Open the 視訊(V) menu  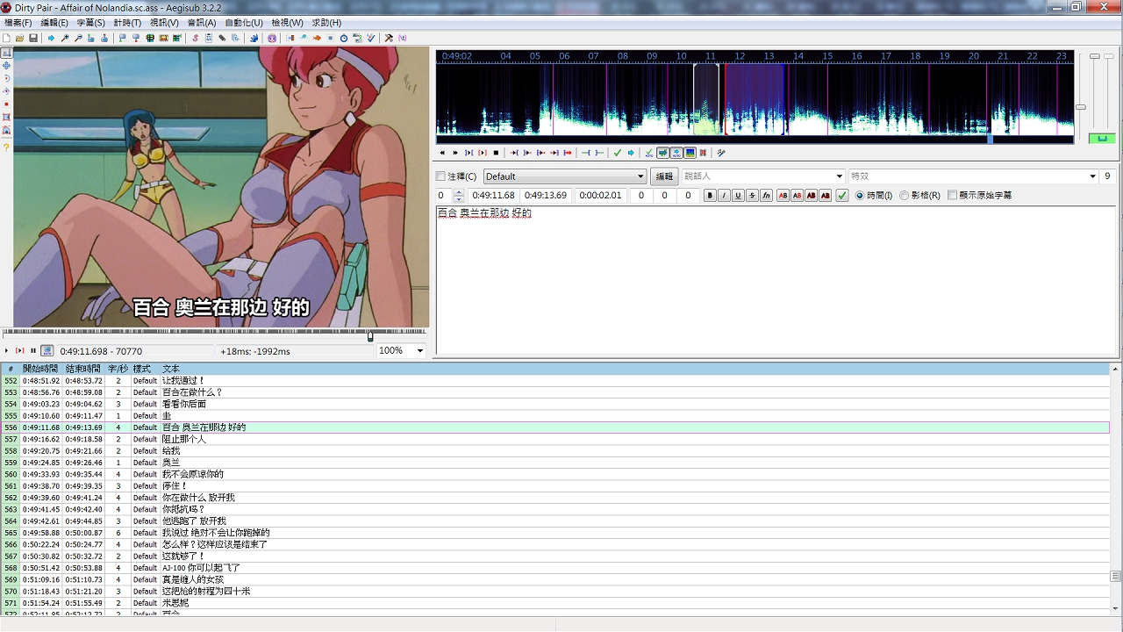tap(164, 23)
